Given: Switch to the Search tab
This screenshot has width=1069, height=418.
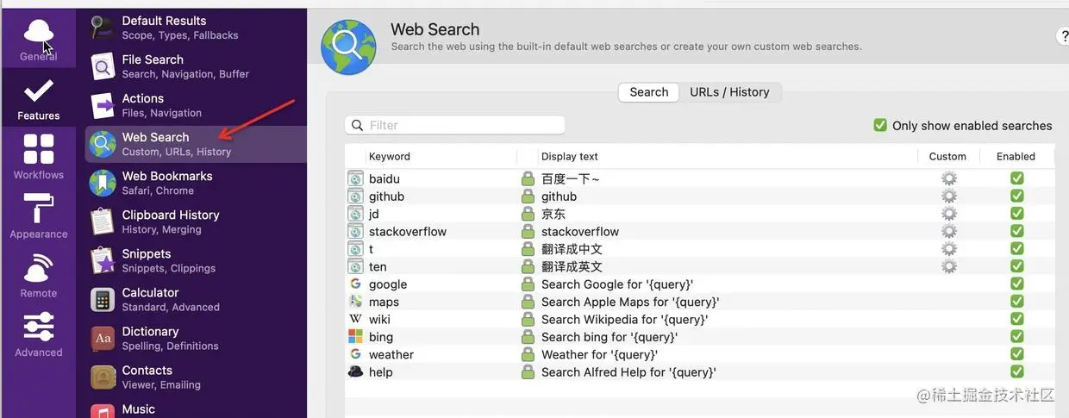Looking at the screenshot, I should click(x=649, y=92).
